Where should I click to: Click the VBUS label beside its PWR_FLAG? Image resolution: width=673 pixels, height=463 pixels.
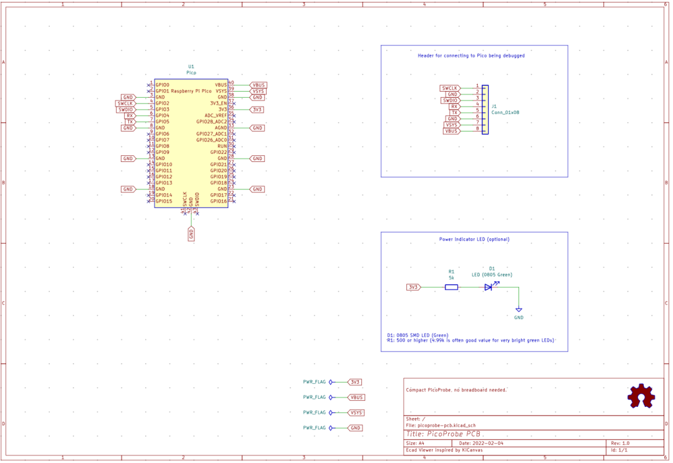pos(356,398)
